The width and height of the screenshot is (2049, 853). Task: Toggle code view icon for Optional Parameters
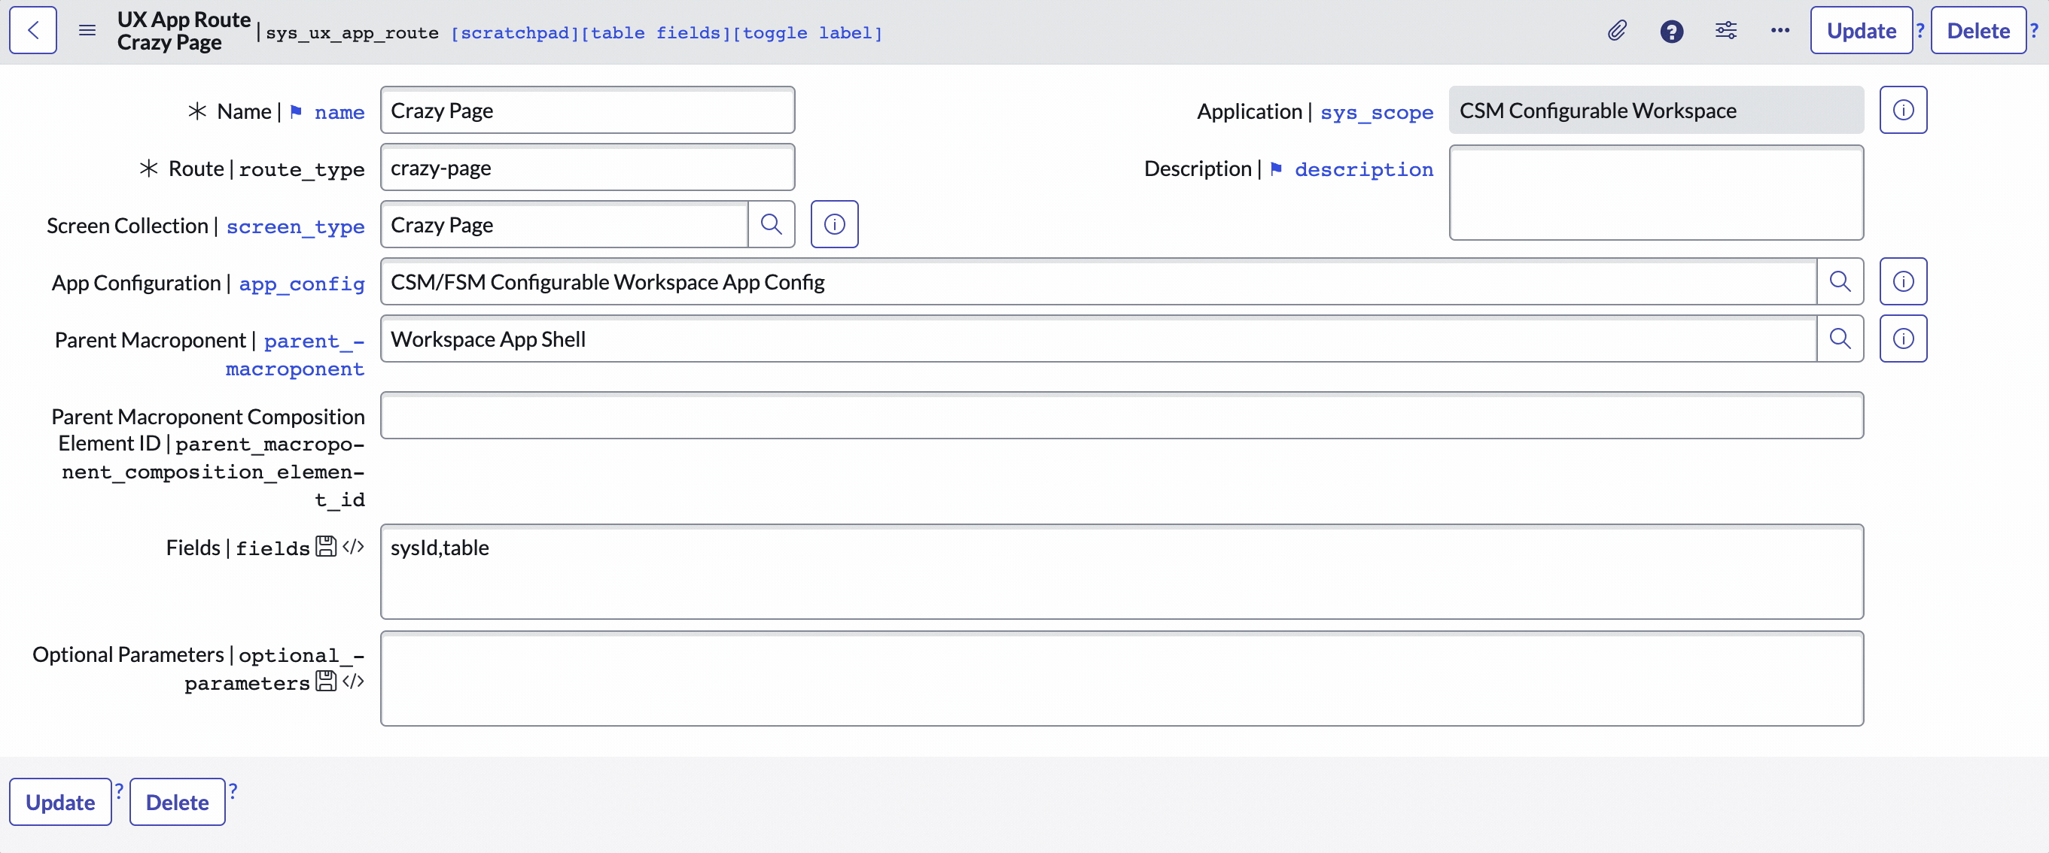pyautogui.click(x=353, y=681)
